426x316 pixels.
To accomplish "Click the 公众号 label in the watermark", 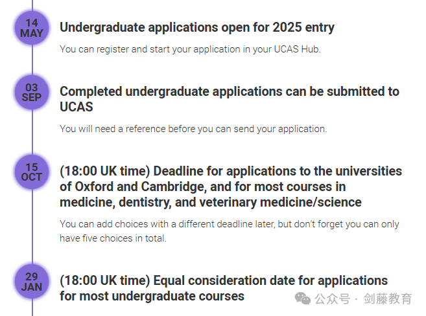I will (x=332, y=299).
